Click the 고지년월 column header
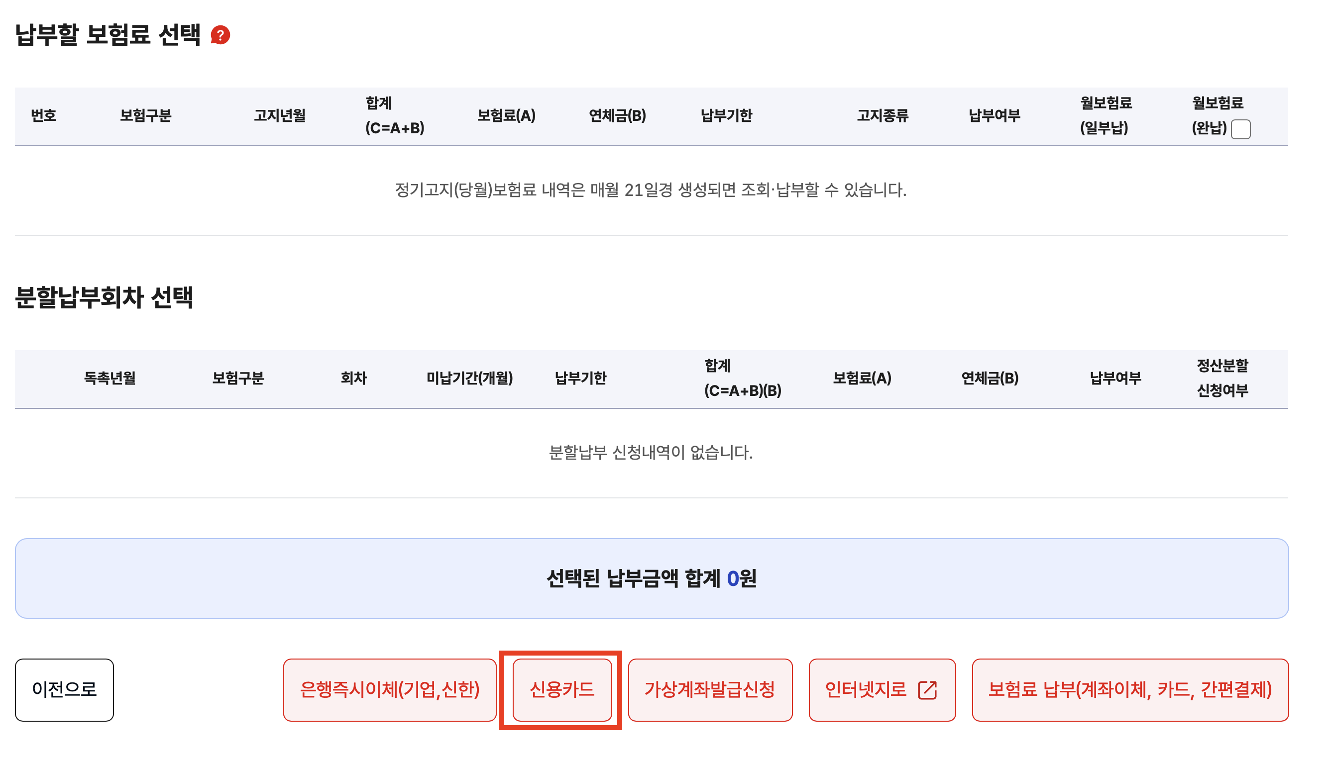The image size is (1328, 762). click(280, 116)
